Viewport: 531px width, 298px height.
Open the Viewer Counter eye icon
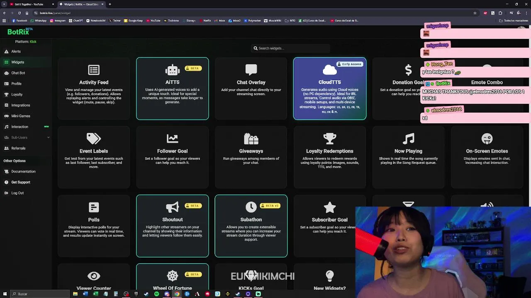94,276
